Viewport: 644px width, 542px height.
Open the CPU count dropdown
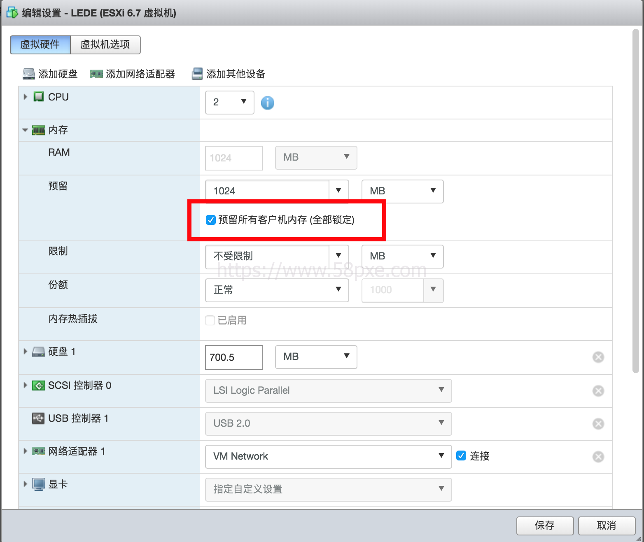[x=230, y=103]
